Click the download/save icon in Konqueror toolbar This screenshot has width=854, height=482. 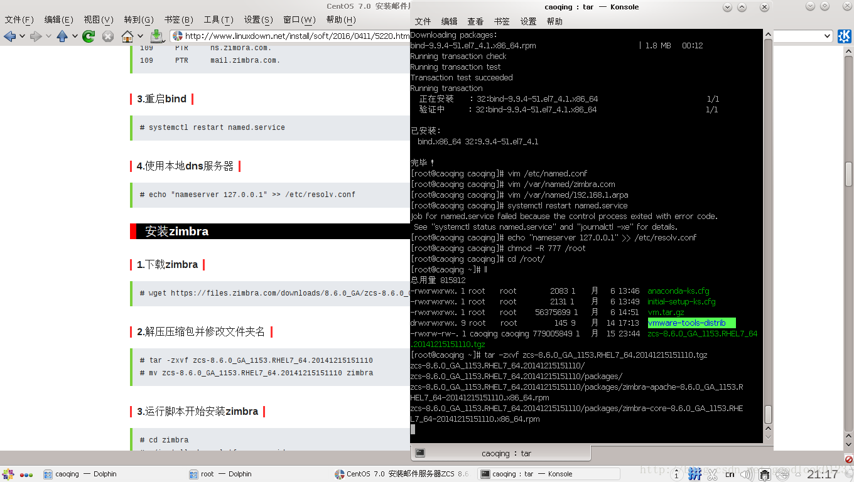tap(157, 36)
